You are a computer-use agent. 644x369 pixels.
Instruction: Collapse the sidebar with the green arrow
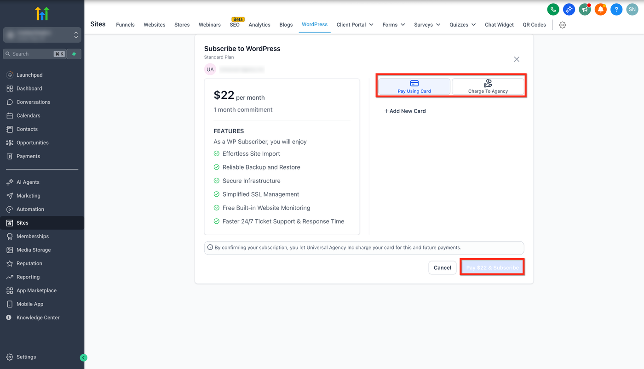[x=83, y=358]
